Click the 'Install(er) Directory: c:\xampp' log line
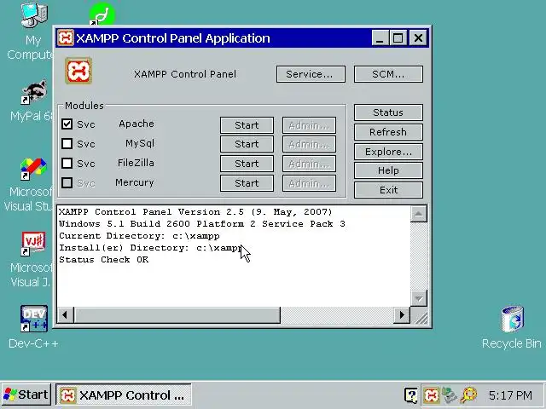Viewport: 546px width, 409px height. (150, 248)
